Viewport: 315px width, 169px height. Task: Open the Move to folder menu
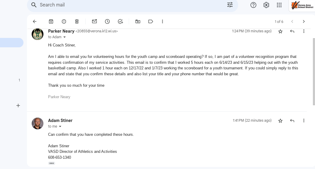pos(138,21)
